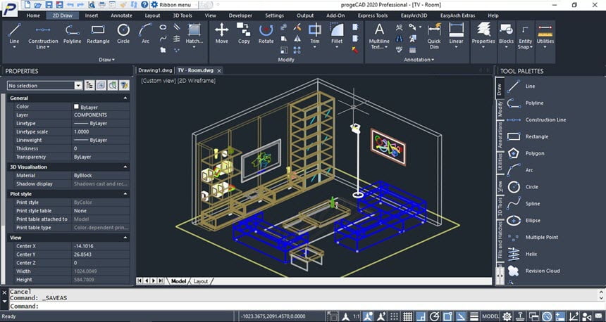Click the Layer COMPONENTS value field
Screen dimensions: 606x322
pos(101,115)
